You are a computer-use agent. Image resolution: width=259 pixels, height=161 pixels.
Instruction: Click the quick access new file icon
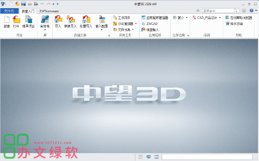[11, 4]
